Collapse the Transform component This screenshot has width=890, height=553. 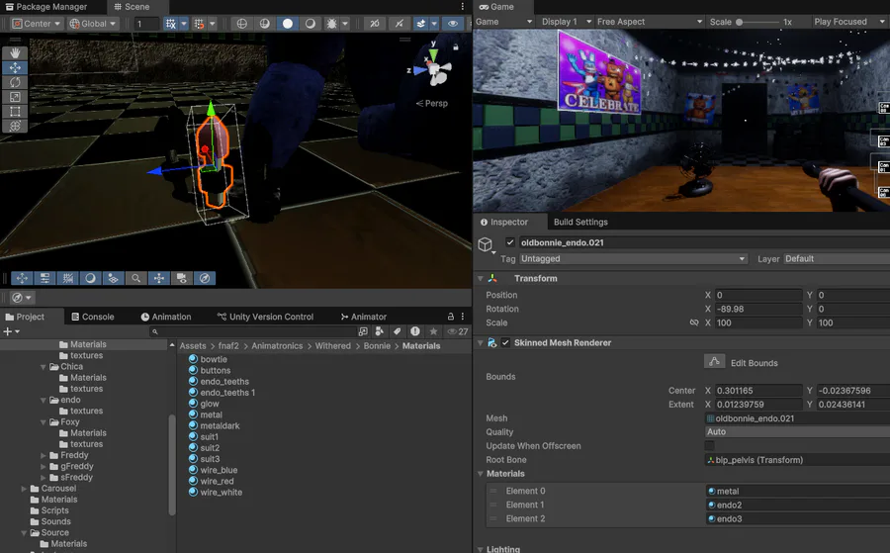[x=481, y=279]
